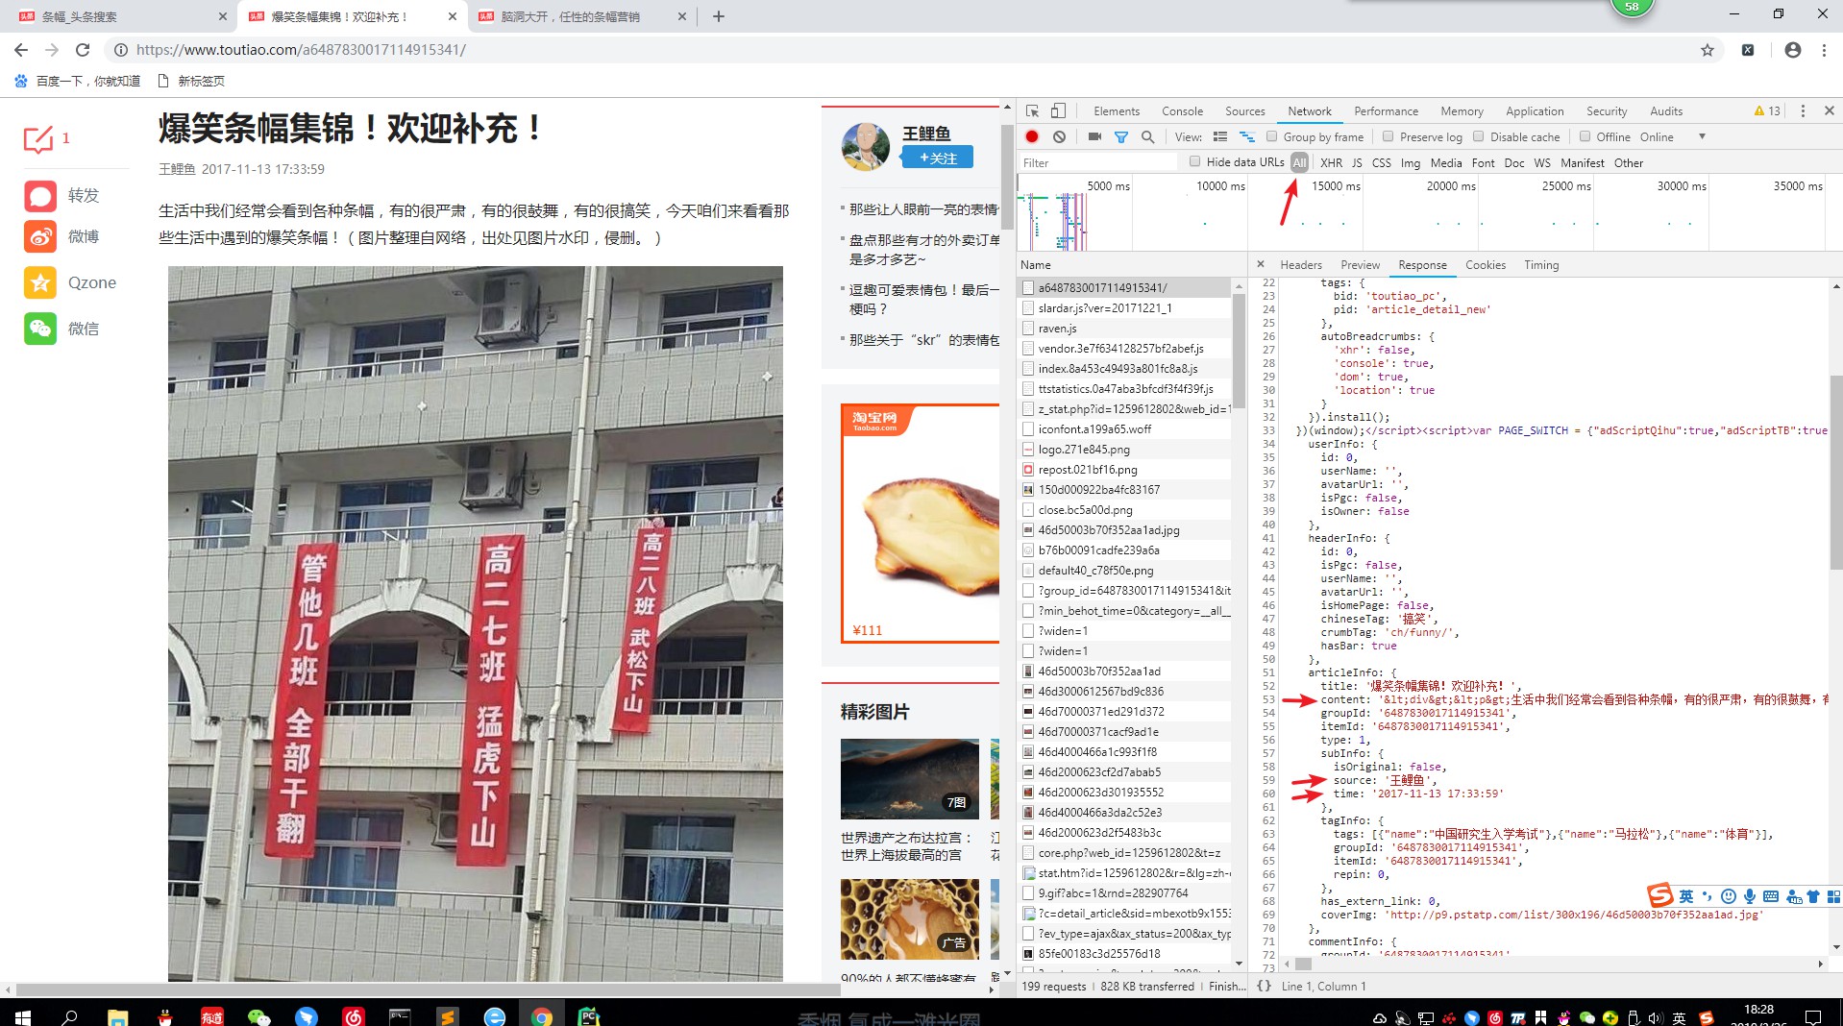Share the article to Qzone

(40, 282)
